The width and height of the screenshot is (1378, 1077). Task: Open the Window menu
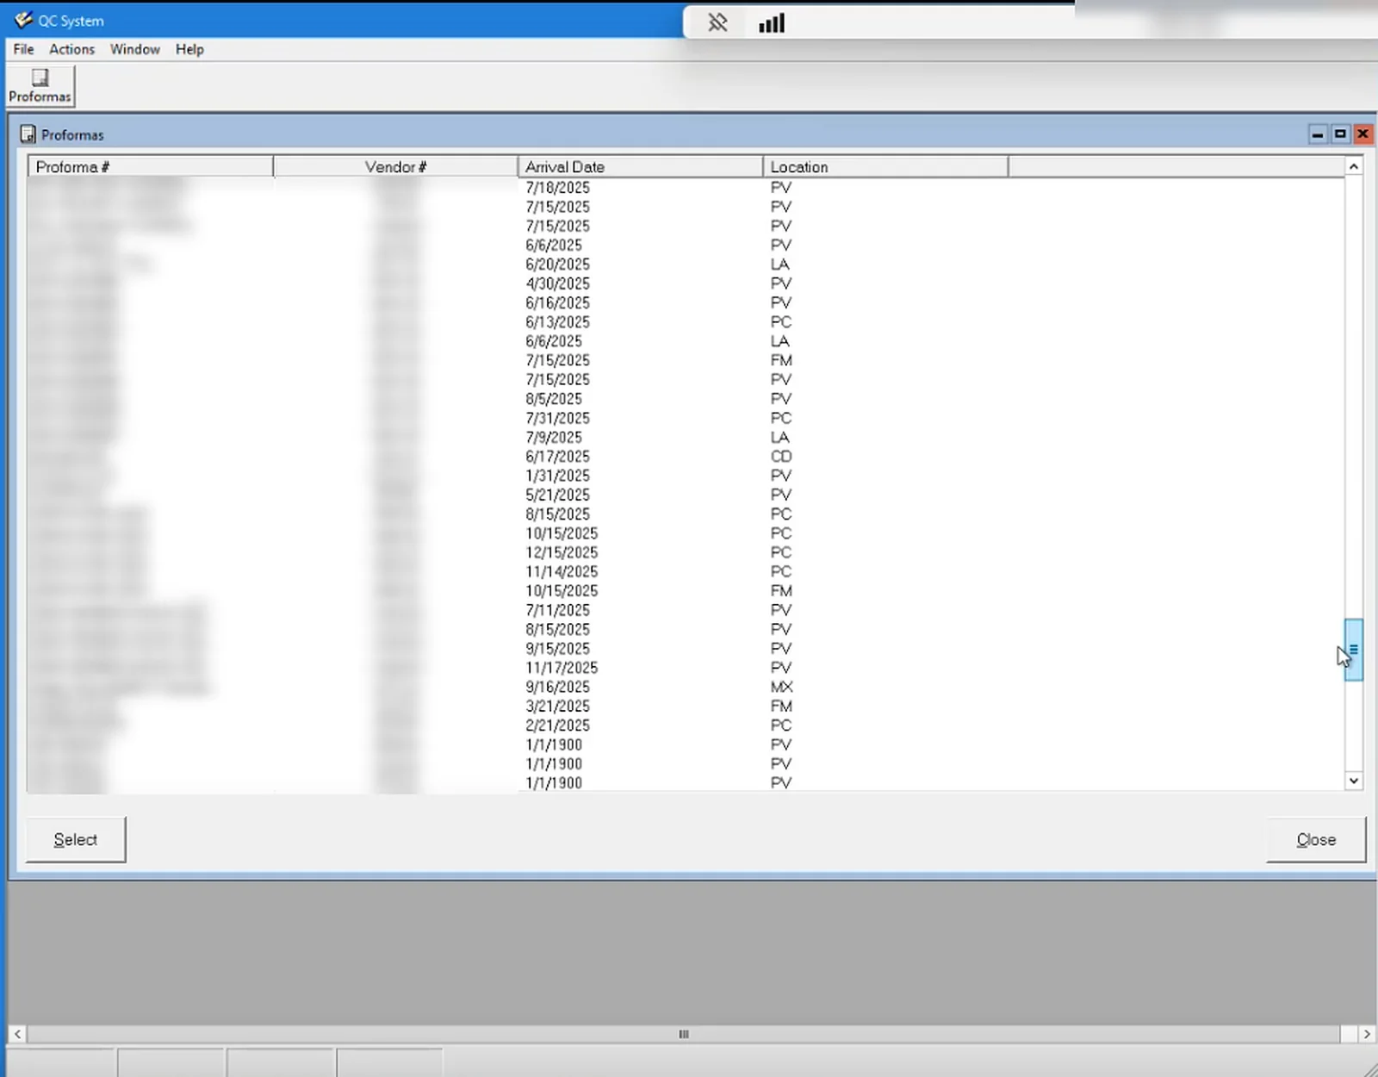[x=135, y=49]
